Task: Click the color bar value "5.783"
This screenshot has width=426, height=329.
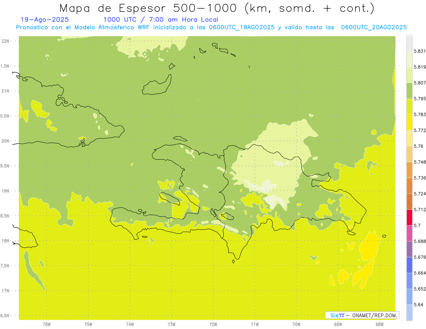Action: (x=420, y=114)
